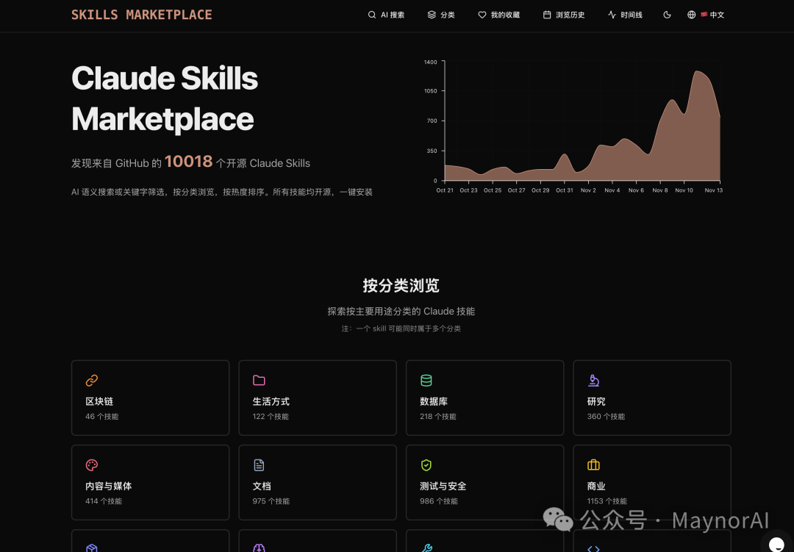Toggle dark mode with moon icon
The height and width of the screenshot is (552, 794).
pyautogui.click(x=667, y=15)
